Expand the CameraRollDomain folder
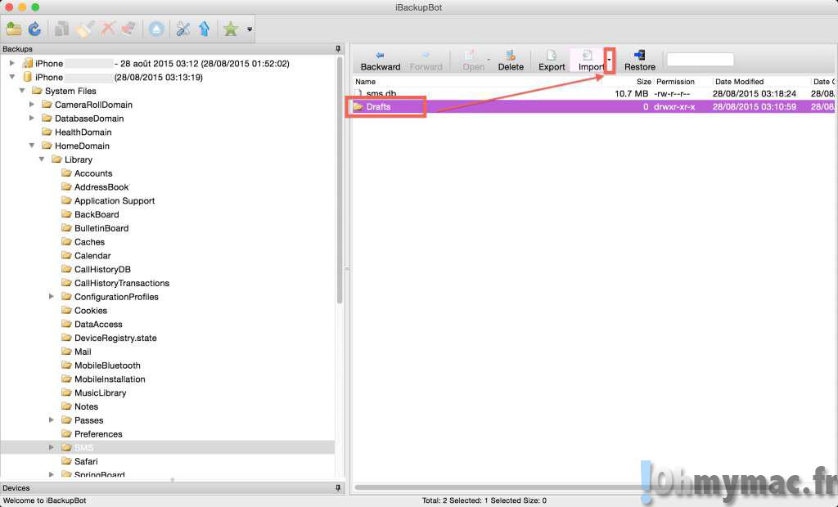This screenshot has width=838, height=507. (x=32, y=105)
